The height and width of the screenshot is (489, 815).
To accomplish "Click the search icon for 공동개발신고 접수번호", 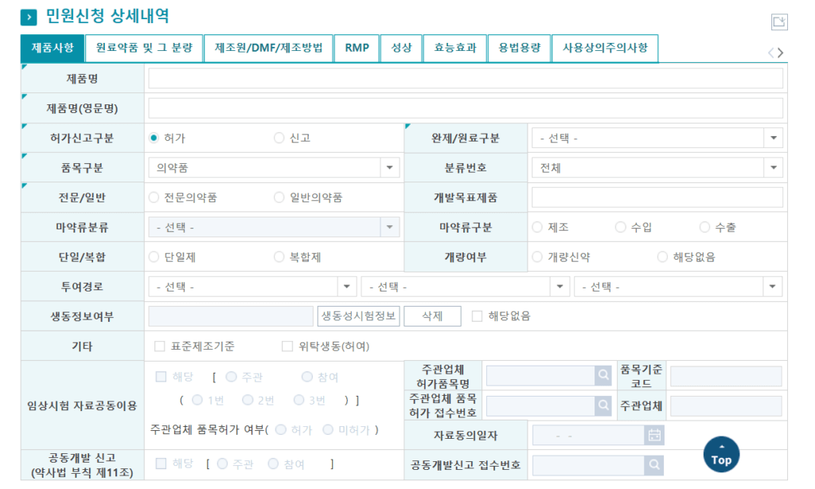I will [x=654, y=464].
